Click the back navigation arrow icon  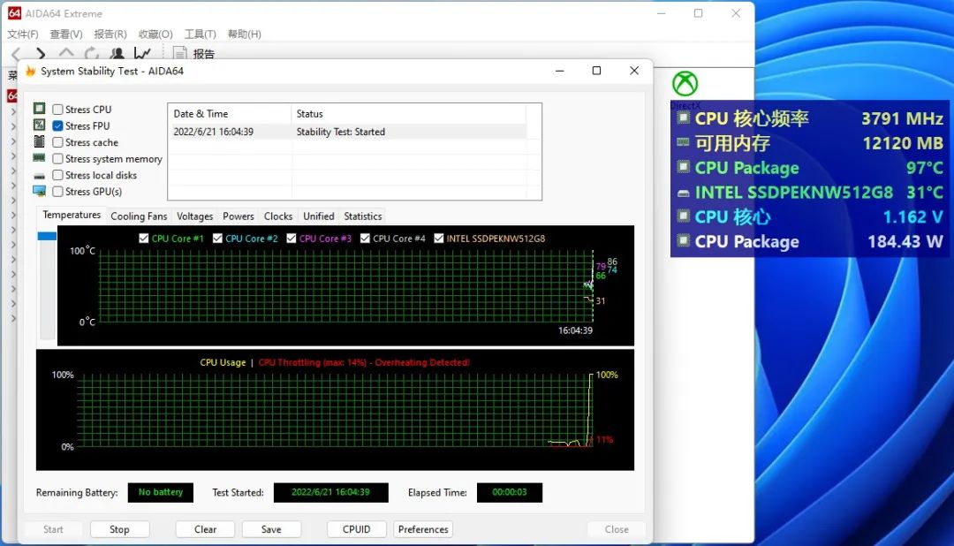click(x=18, y=53)
